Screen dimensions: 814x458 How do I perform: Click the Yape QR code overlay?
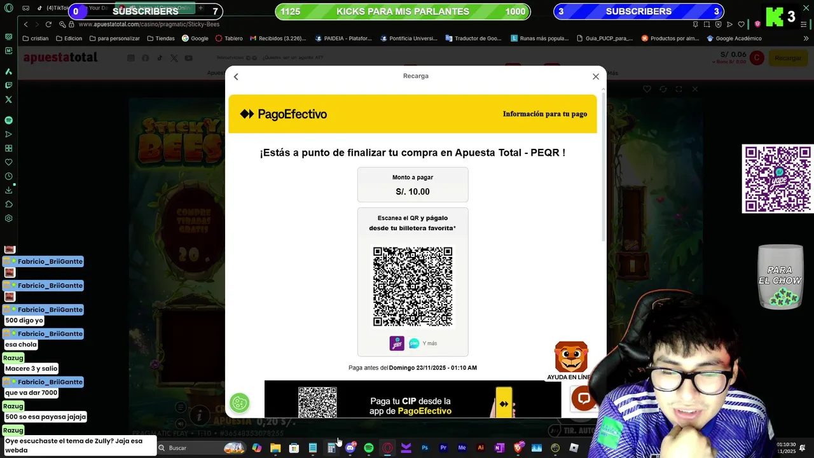coord(778,179)
